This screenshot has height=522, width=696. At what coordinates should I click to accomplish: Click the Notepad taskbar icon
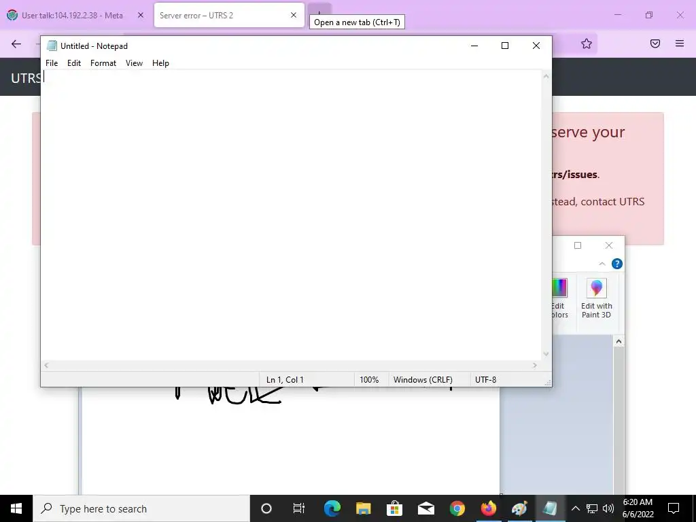pos(551,508)
